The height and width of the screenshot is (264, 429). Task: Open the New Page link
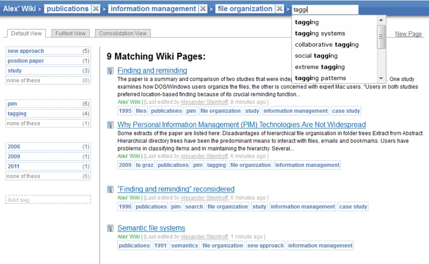click(x=408, y=34)
